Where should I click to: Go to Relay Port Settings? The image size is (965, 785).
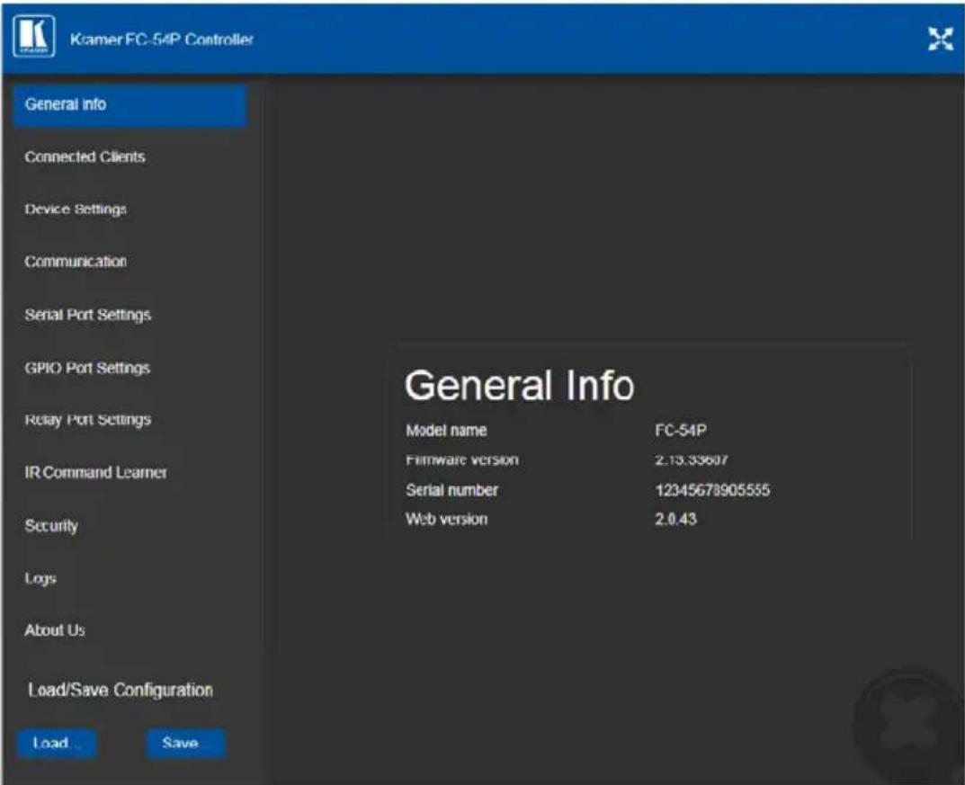pos(88,420)
